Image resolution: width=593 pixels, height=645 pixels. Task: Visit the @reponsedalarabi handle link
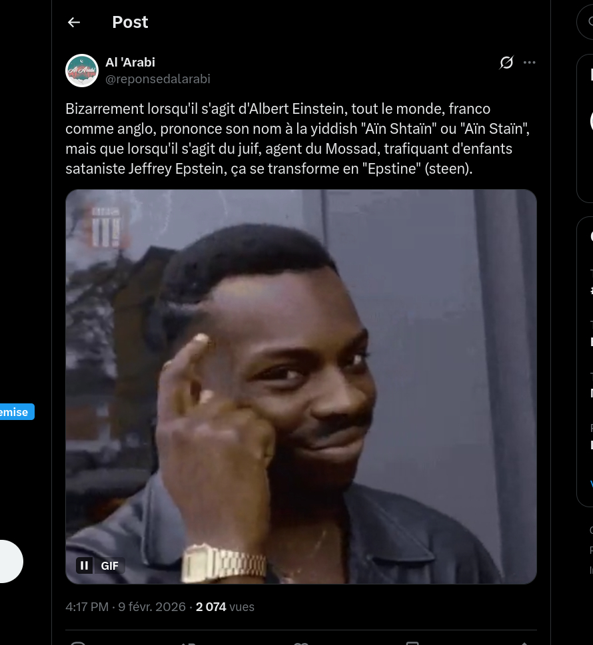(x=158, y=79)
